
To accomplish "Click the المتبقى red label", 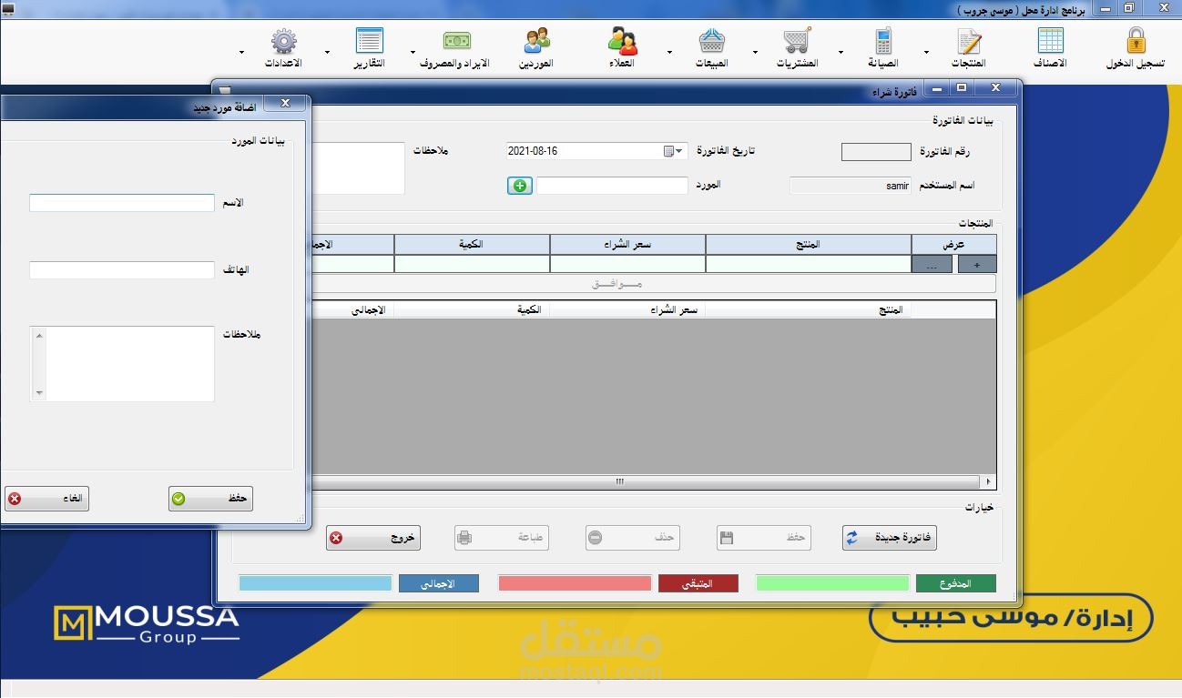I will tap(698, 583).
